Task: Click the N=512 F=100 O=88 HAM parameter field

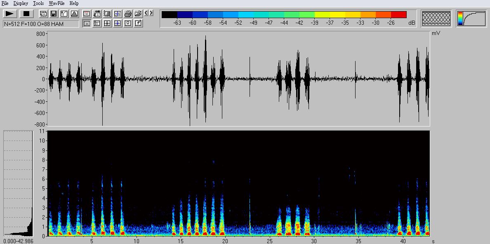Action: 41,24
